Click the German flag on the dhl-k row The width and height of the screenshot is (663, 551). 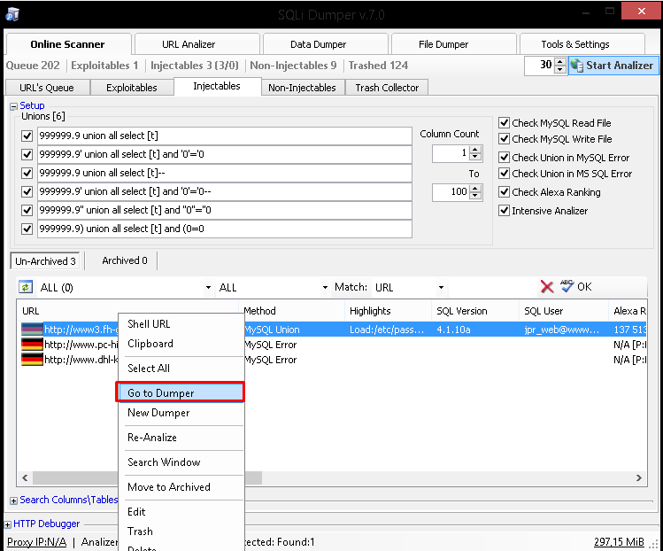click(32, 360)
